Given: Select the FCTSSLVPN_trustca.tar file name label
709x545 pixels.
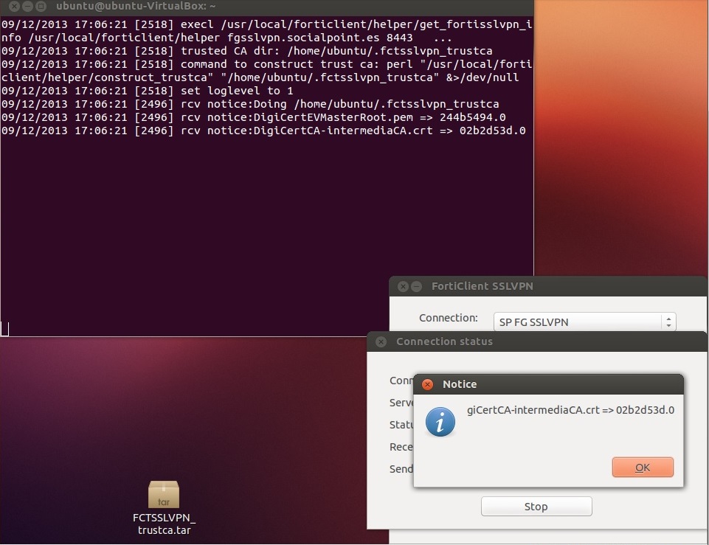Looking at the screenshot, I should point(164,524).
